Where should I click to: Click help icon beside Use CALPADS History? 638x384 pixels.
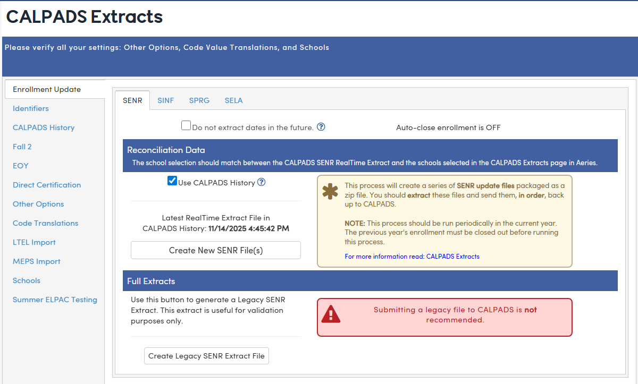261,182
